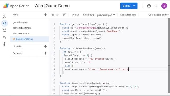The image size is (170, 96).
Task: Click the Files panel header
Action: [15, 15]
